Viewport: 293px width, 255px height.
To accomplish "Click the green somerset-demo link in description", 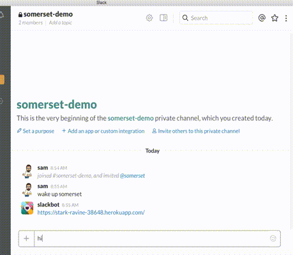I will click(x=130, y=118).
